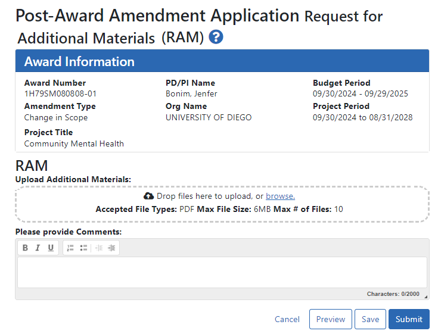Click the Change in Scope amendment type
This screenshot has height=334, width=438.
point(56,117)
